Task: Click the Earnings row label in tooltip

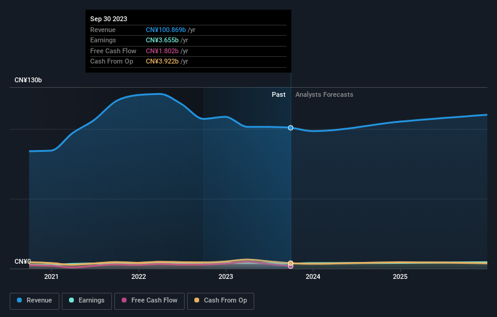Action: click(x=103, y=40)
